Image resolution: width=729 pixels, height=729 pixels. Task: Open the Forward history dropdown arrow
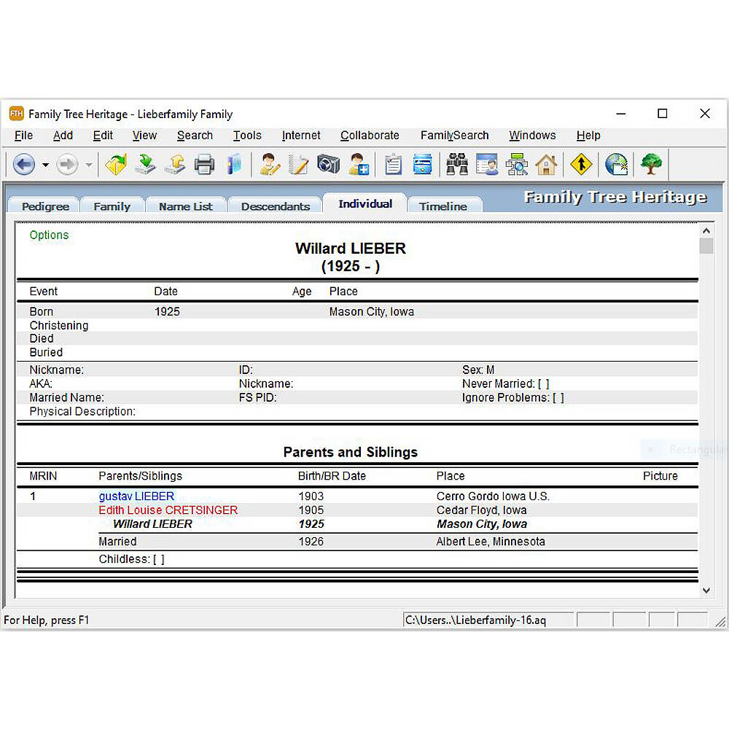click(x=89, y=165)
